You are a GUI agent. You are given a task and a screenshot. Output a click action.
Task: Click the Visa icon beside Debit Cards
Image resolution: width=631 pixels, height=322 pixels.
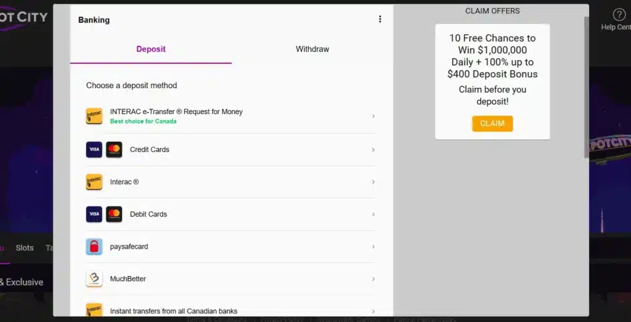[94, 214]
